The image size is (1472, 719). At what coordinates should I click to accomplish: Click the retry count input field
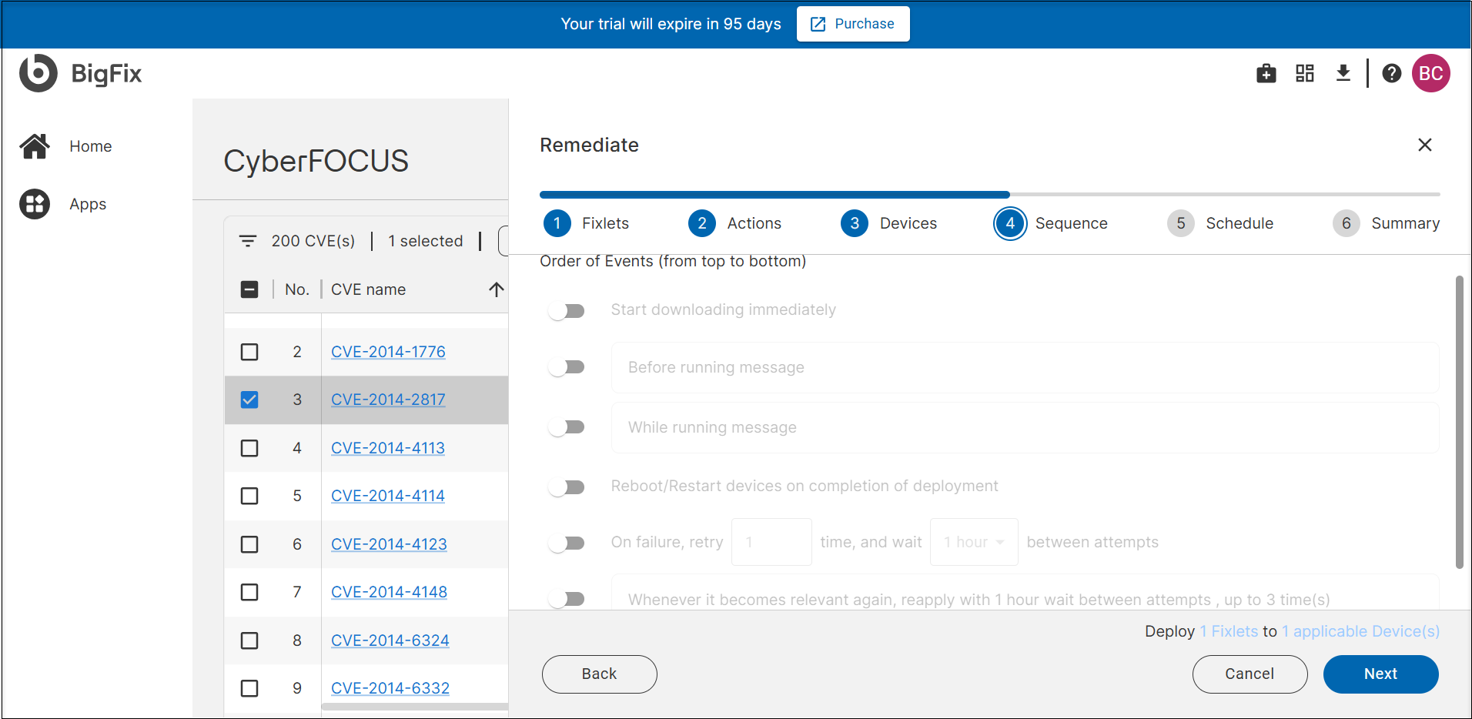(771, 542)
